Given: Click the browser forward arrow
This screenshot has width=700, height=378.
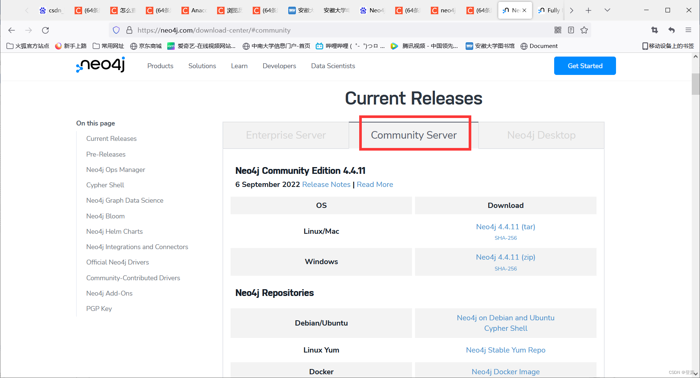Looking at the screenshot, I should point(28,30).
